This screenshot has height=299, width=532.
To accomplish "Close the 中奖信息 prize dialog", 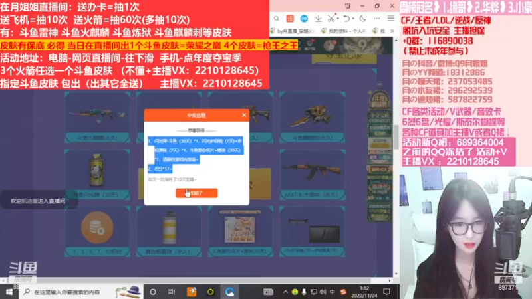I will (x=244, y=115).
